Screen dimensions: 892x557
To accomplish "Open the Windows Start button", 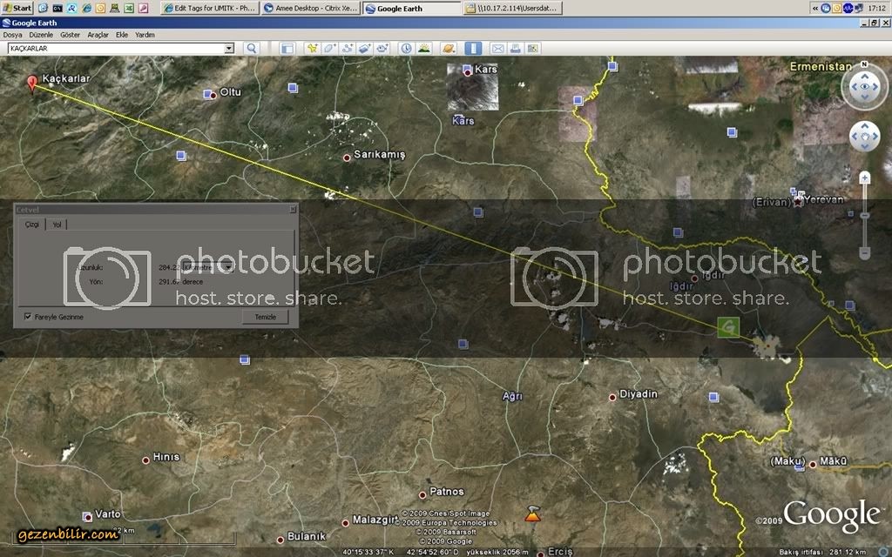I will (17, 8).
